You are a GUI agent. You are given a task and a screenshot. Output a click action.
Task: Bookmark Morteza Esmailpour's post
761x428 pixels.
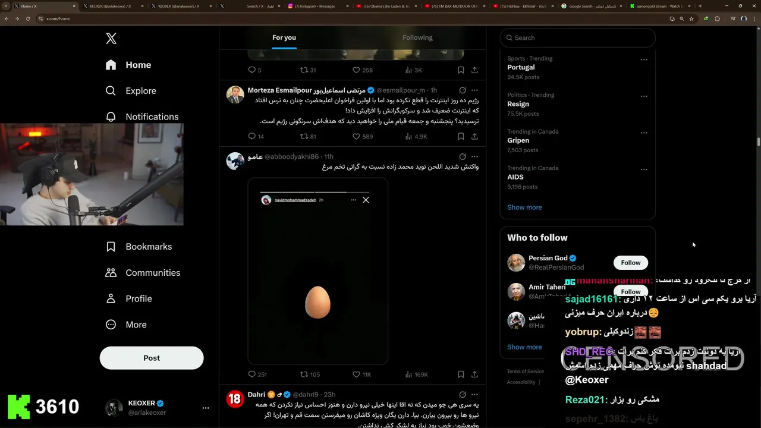(461, 137)
